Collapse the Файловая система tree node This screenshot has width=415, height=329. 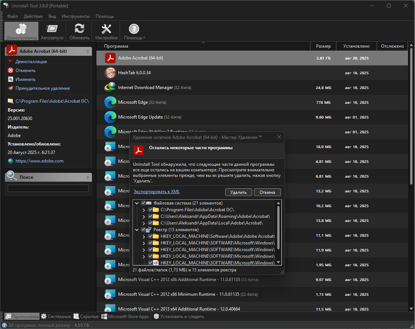(137, 203)
